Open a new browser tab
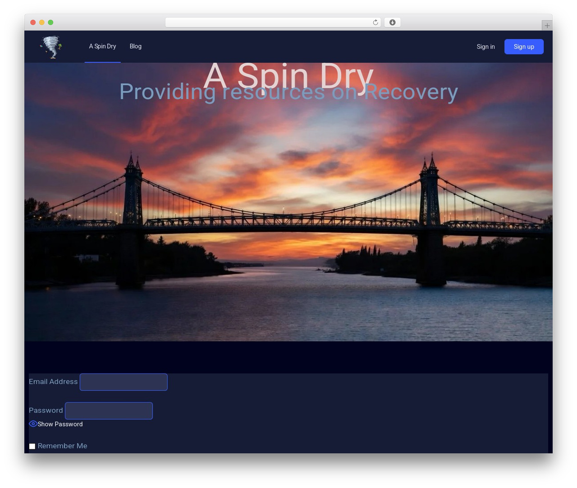 pos(547,26)
